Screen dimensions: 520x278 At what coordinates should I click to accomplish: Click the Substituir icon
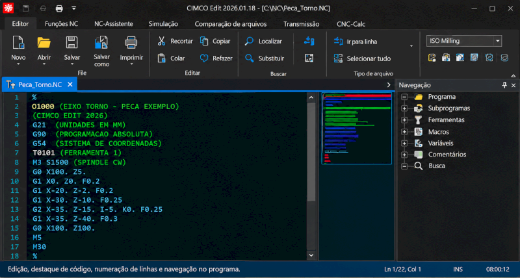tap(249, 58)
